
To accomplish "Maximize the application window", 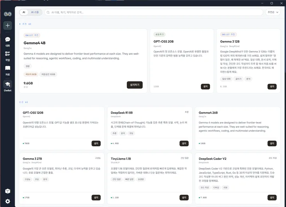I will click(272, 3).
